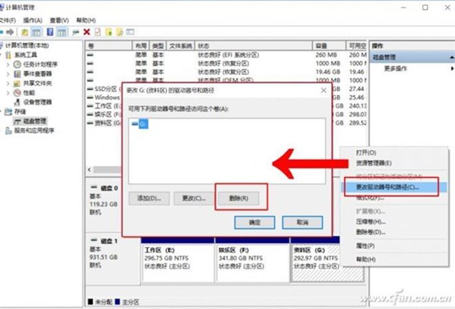Choose 更改驱动器号和路径(C)... from context menu
The image size is (455, 309).
387,187
